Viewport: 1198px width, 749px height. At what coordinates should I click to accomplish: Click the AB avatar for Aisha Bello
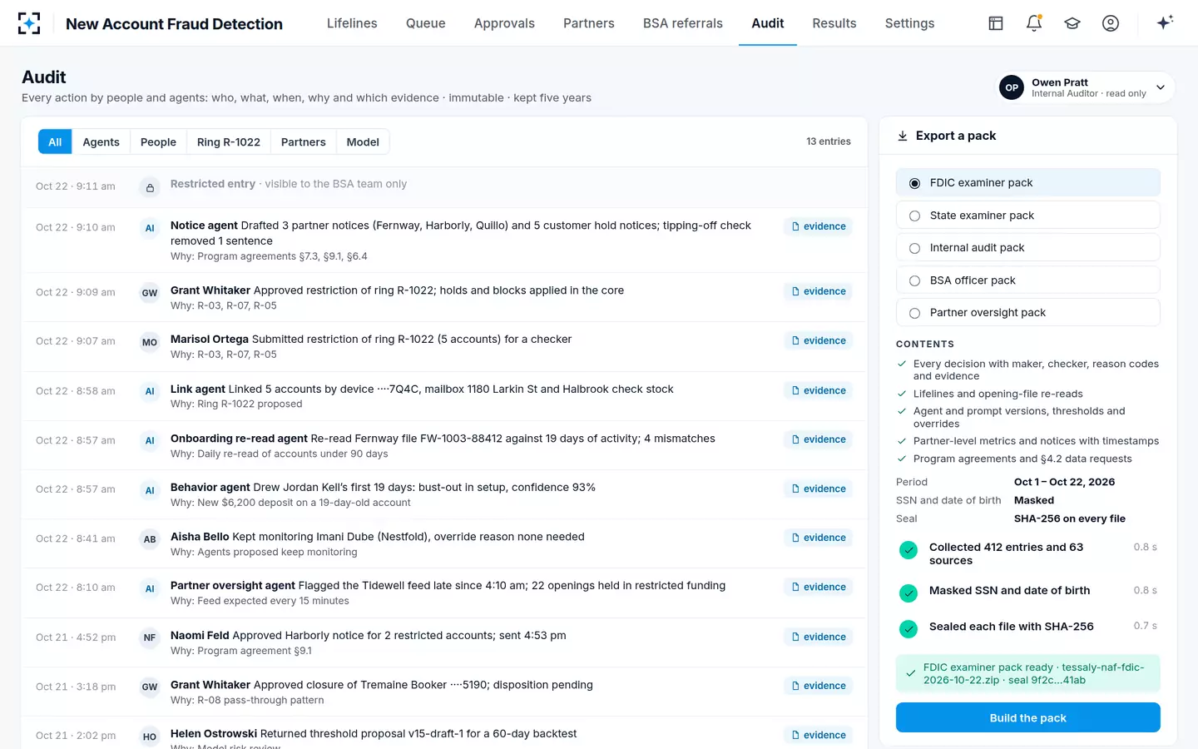150,539
